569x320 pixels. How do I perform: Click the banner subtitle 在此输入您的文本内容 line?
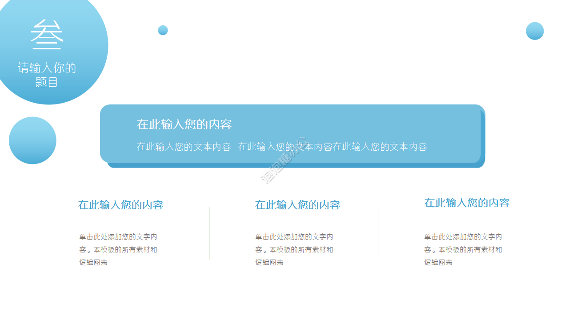pyautogui.click(x=282, y=147)
